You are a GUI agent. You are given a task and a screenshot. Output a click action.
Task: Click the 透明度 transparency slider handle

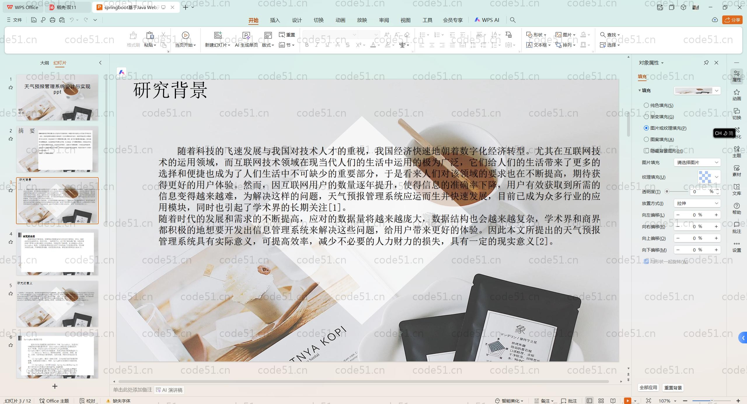pos(667,192)
